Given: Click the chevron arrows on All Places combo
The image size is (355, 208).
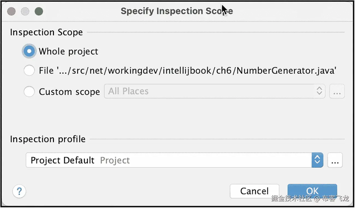Looking at the screenshot, I should (x=319, y=91).
